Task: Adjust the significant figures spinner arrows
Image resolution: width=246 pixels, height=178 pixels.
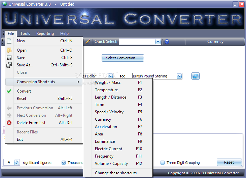Action: coord(16,162)
